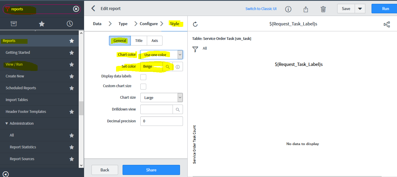Toggle favorite star for Report Statistics

click(72, 147)
